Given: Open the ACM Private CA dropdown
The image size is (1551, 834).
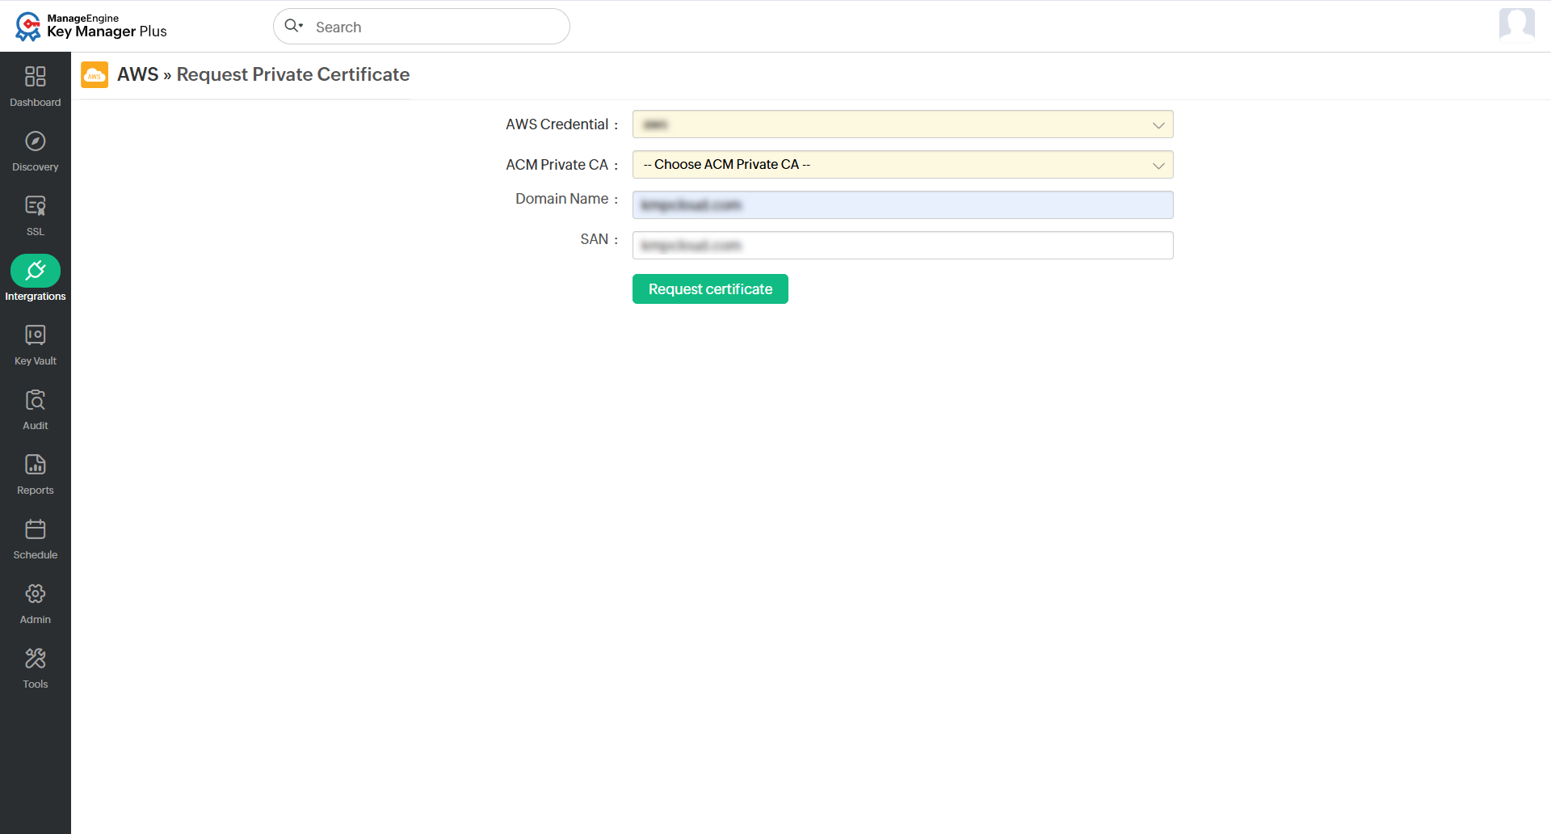Looking at the screenshot, I should [902, 165].
